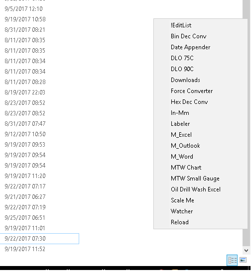Switch to large thumbnails view icon
Image resolution: width=251 pixels, height=271 pixels.
(243, 260)
